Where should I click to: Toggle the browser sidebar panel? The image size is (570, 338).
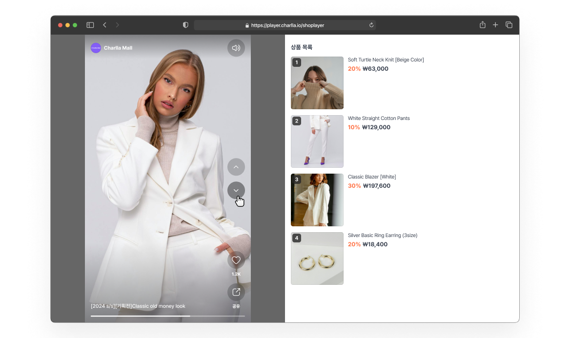click(90, 25)
